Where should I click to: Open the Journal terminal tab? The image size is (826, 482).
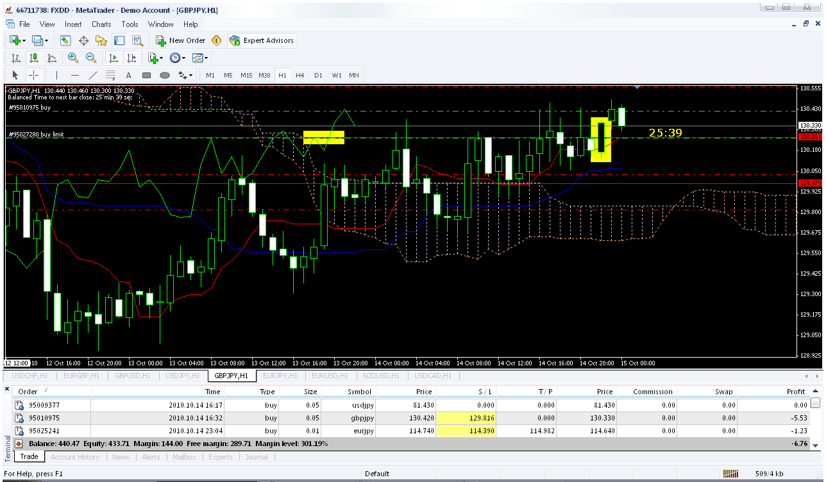click(257, 457)
